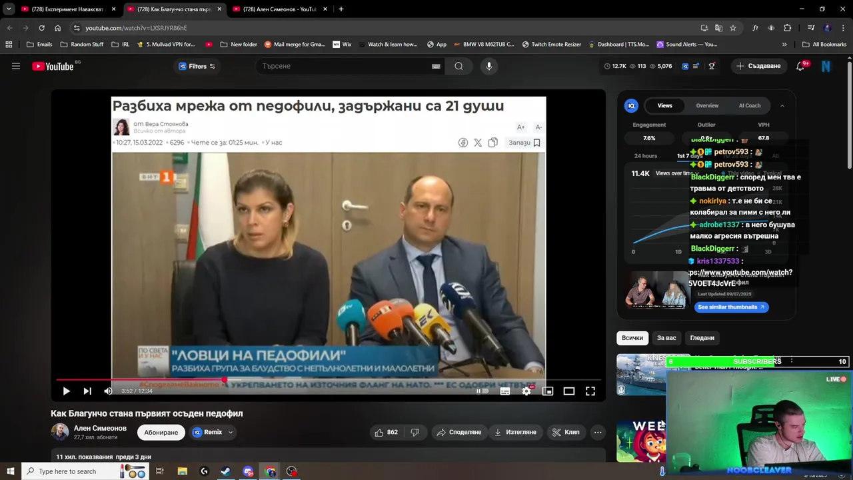Translate this page icon in address bar

pos(718,28)
